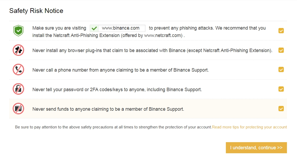Toggle the password and 2FA codes checkbox

[x=281, y=89]
